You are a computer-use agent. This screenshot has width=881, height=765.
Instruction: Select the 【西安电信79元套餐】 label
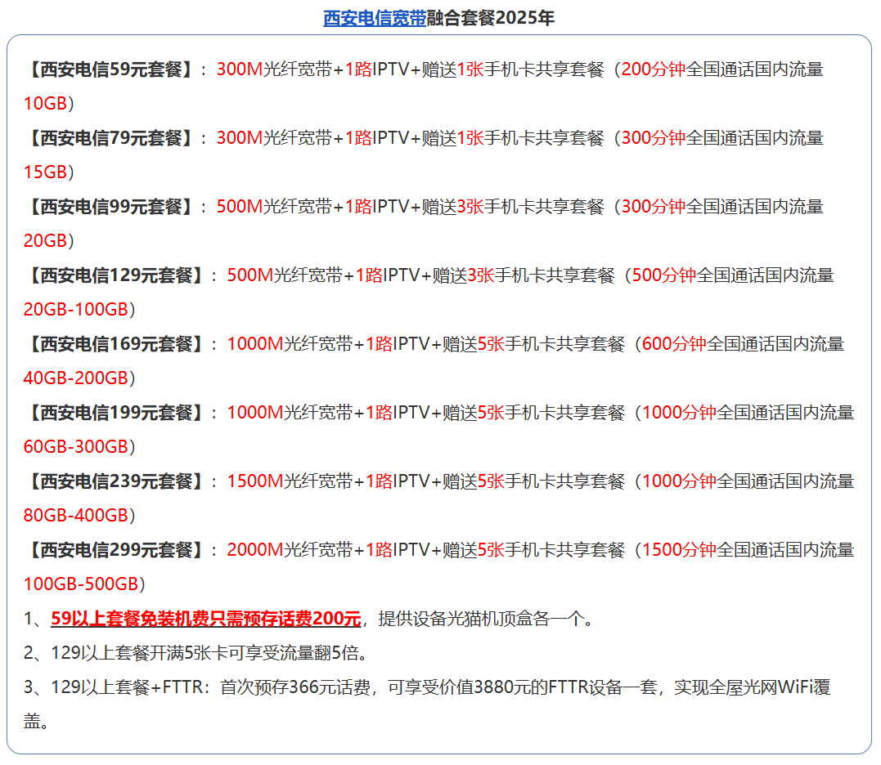(x=110, y=138)
